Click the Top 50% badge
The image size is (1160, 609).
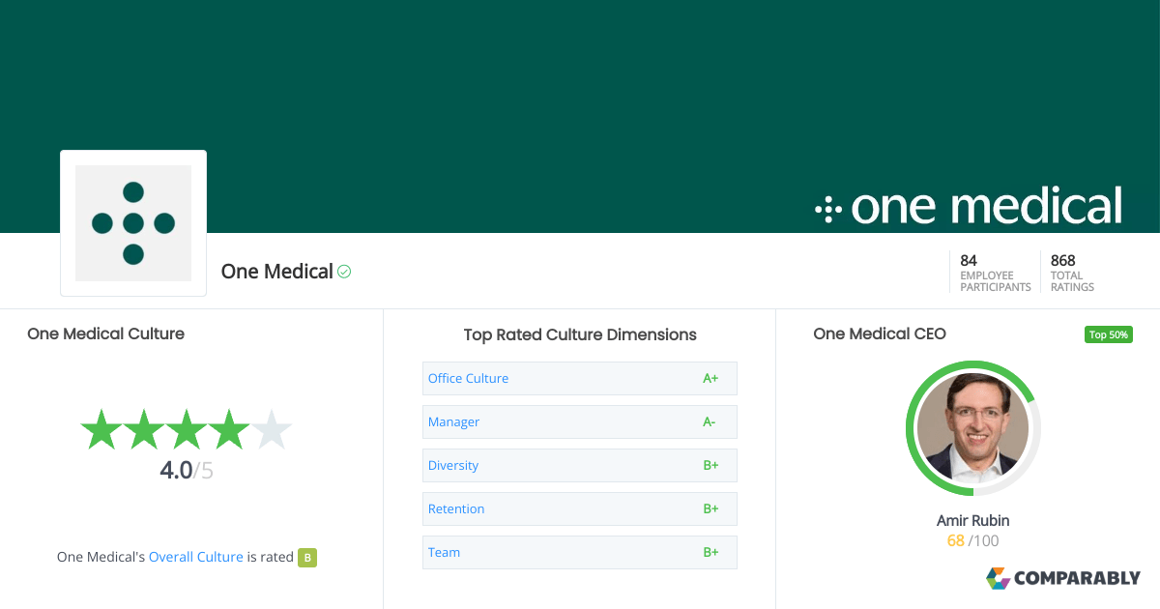pos(1108,333)
